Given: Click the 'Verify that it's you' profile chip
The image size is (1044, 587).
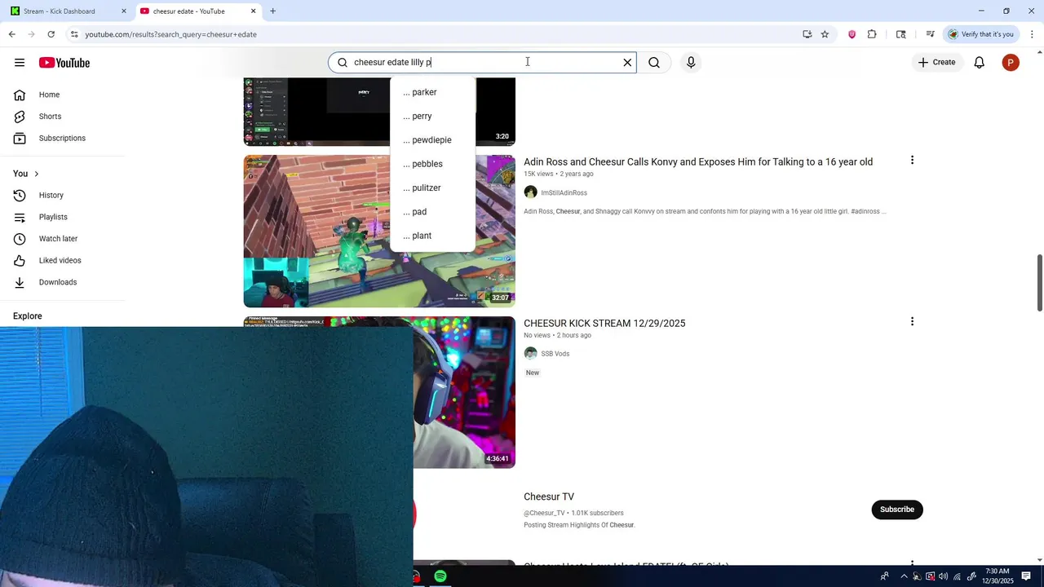Looking at the screenshot, I should coord(981,34).
